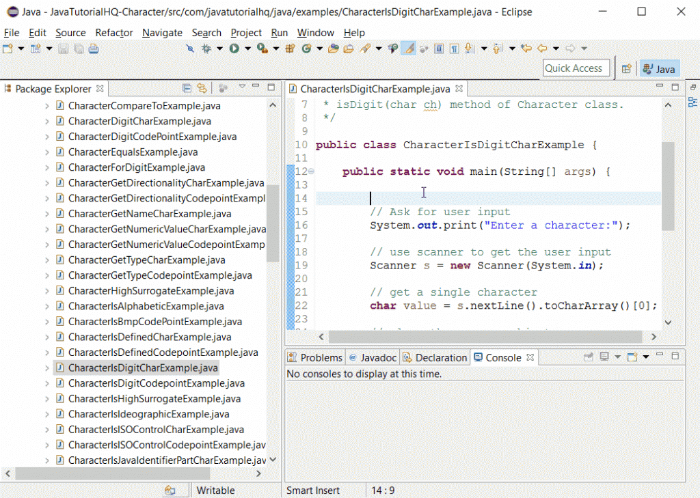The image size is (700, 498).
Task: Click the New file wizard icon
Action: click(8, 49)
